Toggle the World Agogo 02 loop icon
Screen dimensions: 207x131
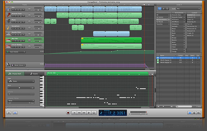158,62
